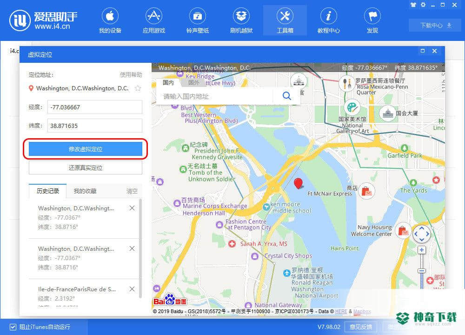Viewport: 465px width, 335px height.
Task: Click the map search magnifier icon
Action: click(x=286, y=95)
